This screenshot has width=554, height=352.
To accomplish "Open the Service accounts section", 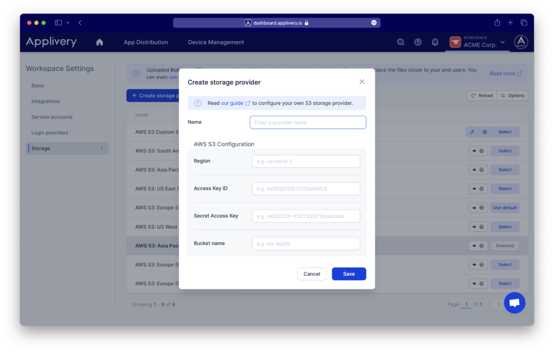I will click(52, 117).
